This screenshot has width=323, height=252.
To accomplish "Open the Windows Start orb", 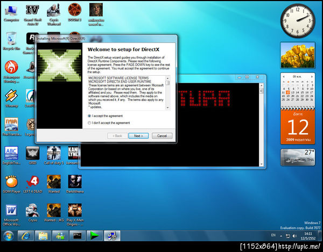I will [9, 236].
